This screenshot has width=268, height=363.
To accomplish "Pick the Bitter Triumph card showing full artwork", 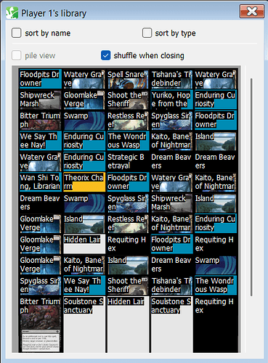I will click(40, 325).
